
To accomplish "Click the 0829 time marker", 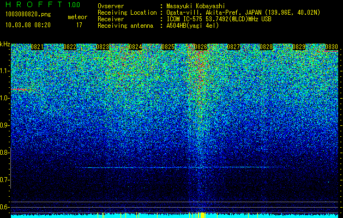I will pyautogui.click(x=299, y=47).
